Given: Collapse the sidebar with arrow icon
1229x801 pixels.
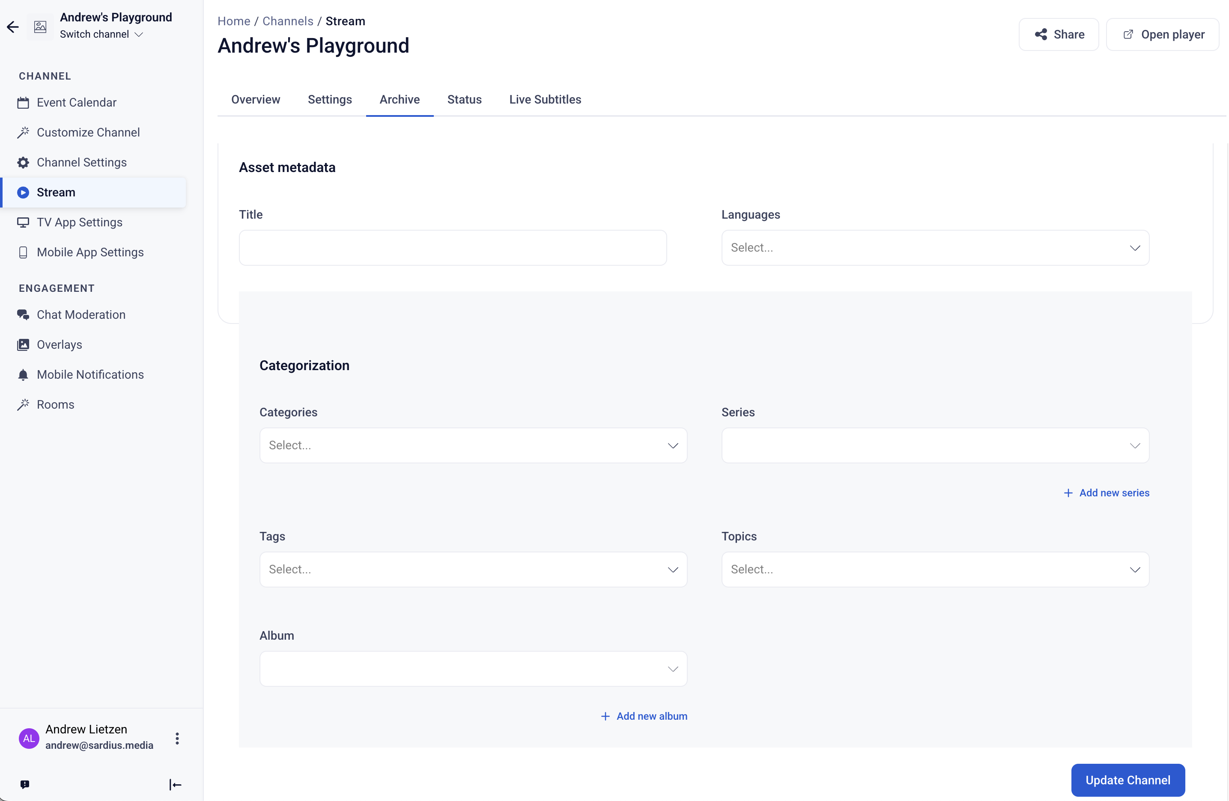Looking at the screenshot, I should [x=175, y=785].
